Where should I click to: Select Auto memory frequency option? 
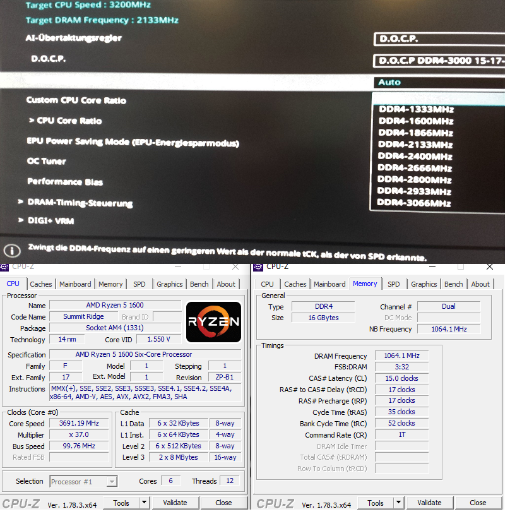[x=439, y=82]
